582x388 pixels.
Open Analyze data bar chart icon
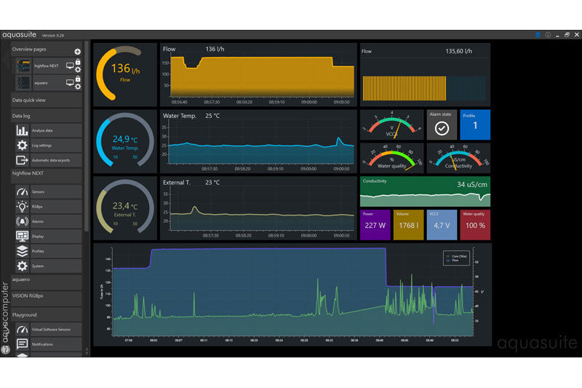click(x=22, y=130)
